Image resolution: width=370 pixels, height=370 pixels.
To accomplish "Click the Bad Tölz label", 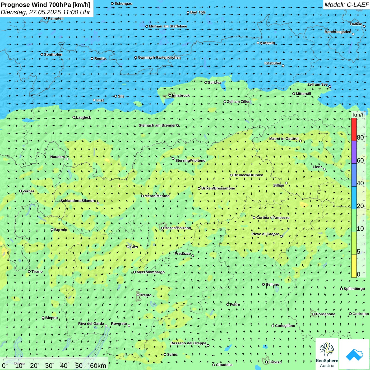I will click(x=198, y=12).
